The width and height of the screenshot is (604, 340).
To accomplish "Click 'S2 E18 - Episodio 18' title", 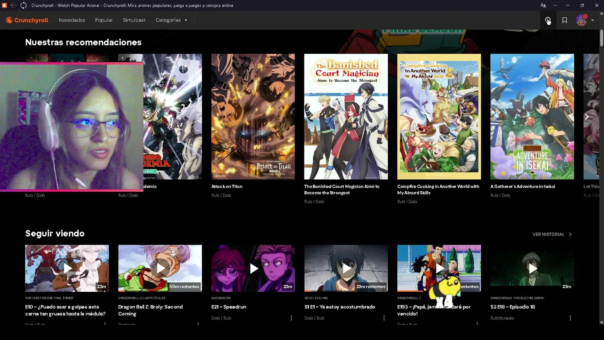I will point(512,307).
